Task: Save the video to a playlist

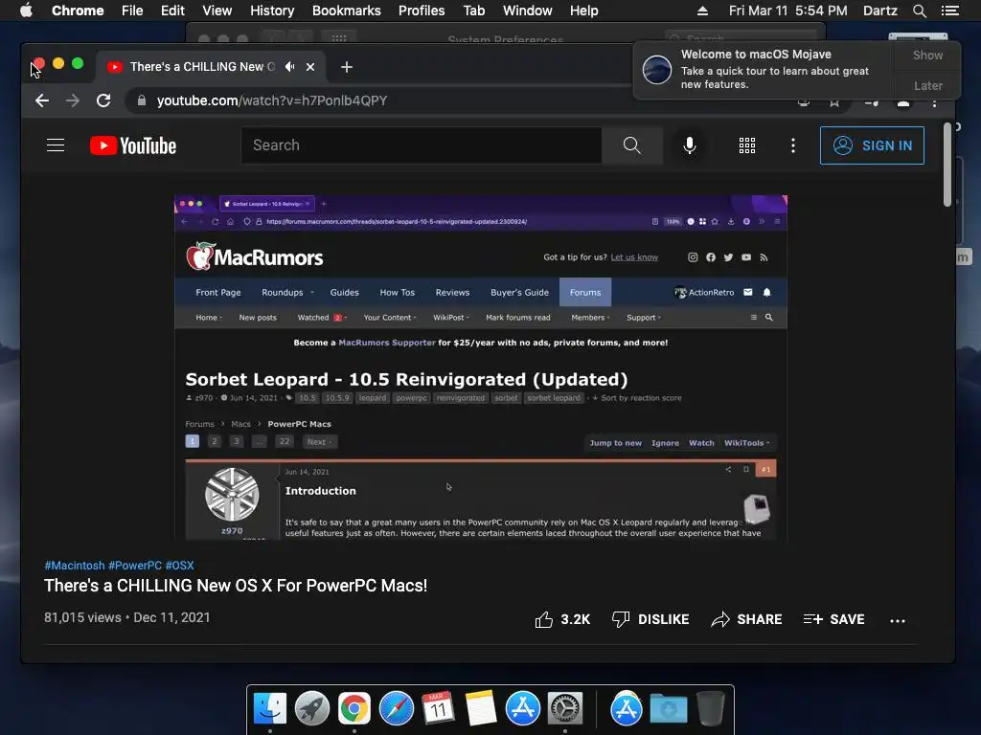Action: point(834,619)
